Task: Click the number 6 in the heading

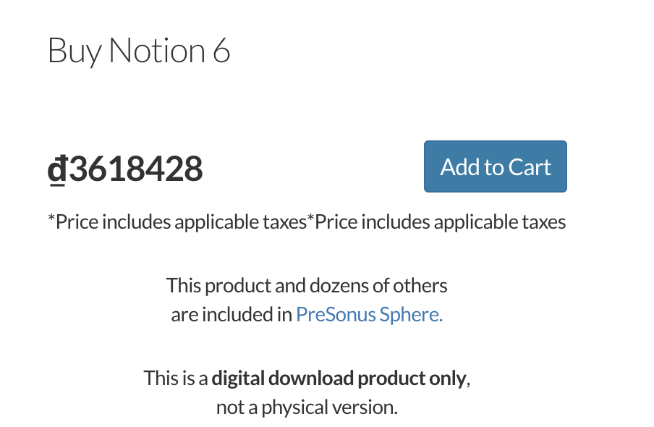Action: tap(221, 51)
